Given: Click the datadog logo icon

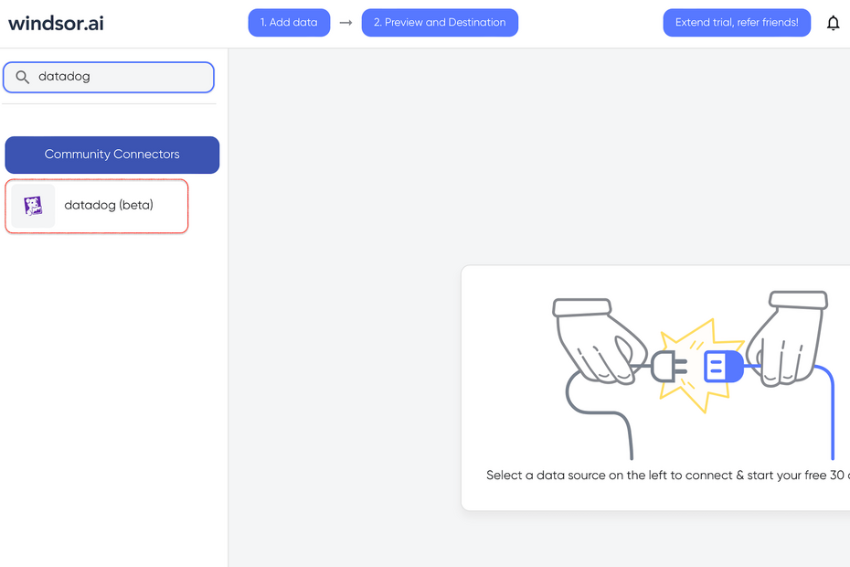Looking at the screenshot, I should 32,206.
